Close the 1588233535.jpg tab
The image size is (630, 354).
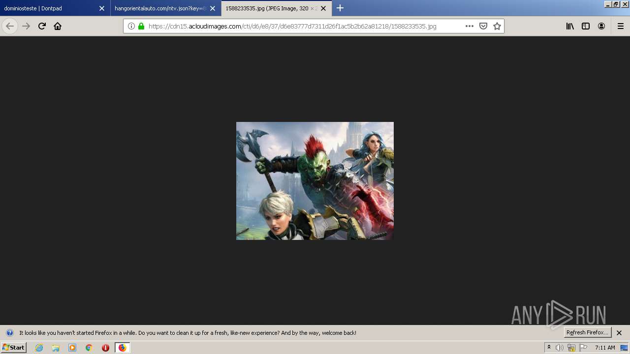323,8
